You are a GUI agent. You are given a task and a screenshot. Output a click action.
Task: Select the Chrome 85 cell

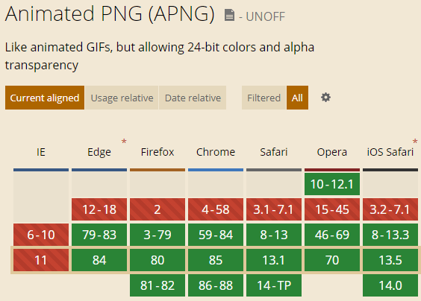216,260
